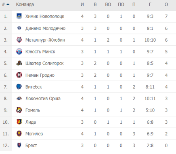Viewport: 176px width, 154px height.
Task: Click the Юность Минск team logo
Action: pos(19,51)
